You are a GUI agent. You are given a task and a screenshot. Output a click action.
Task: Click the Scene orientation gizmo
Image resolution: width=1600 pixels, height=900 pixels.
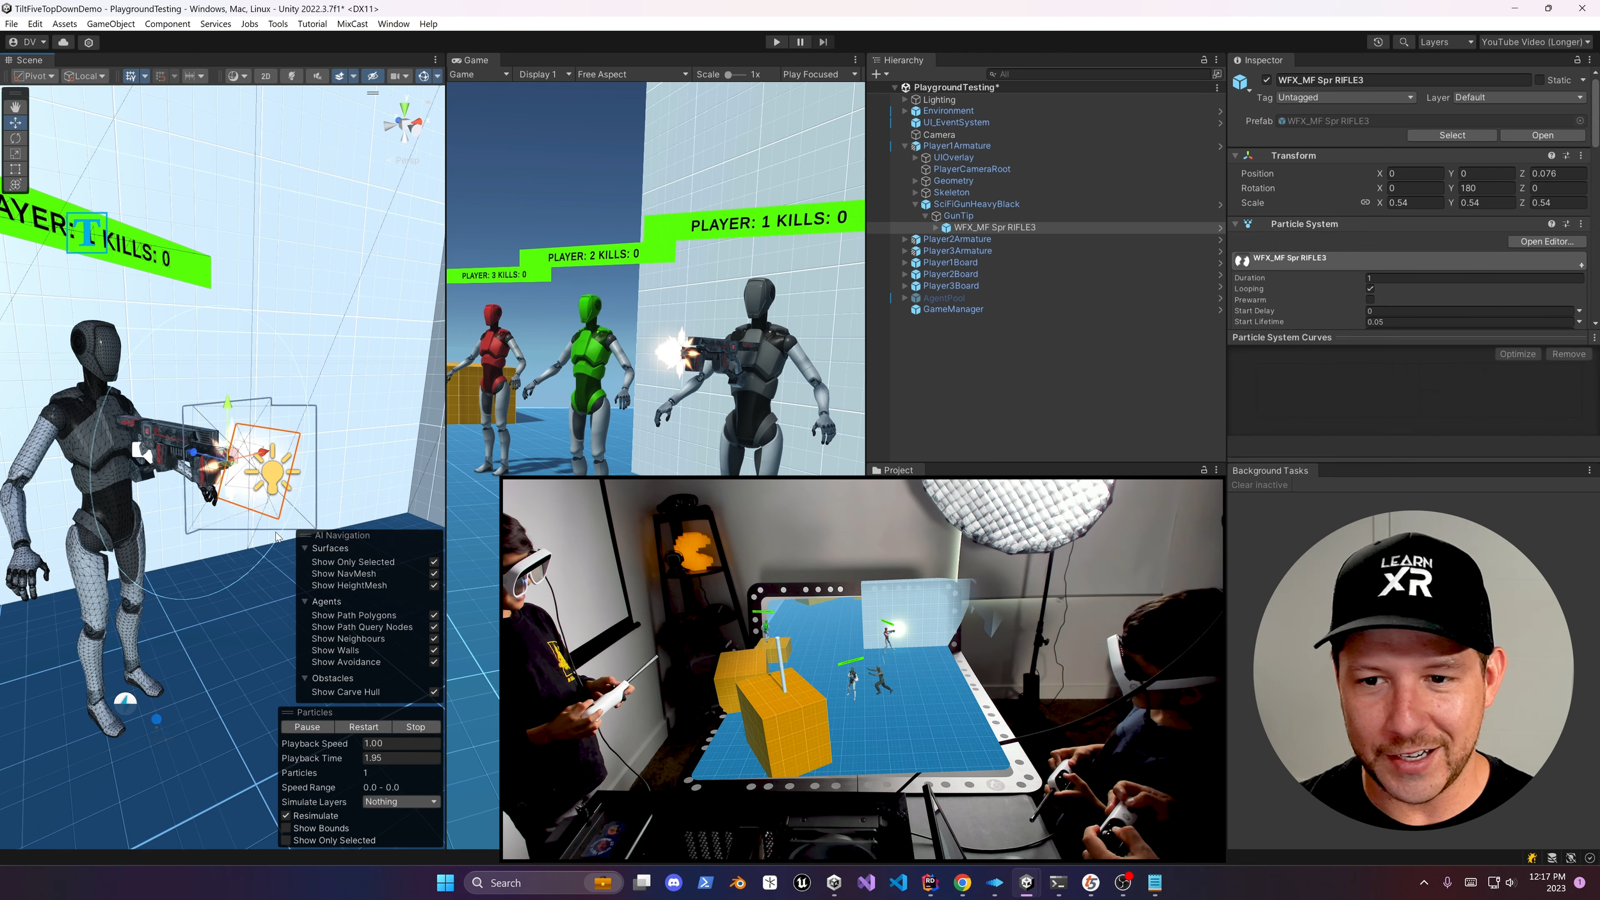point(404,123)
